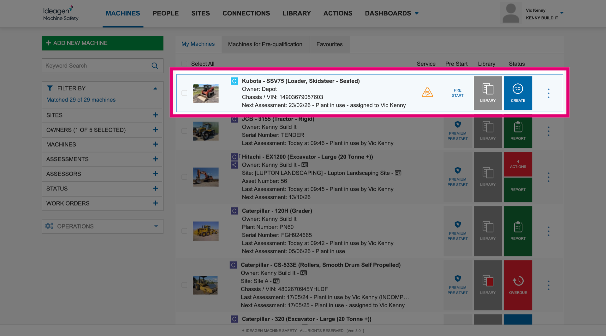Open Hitachi - EX1200 machine title

[x=307, y=157]
